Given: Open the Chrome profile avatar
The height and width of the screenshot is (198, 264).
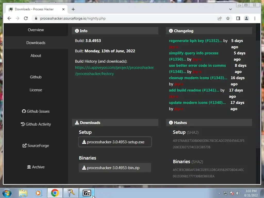Looking at the screenshot, I should click(x=246, y=18).
